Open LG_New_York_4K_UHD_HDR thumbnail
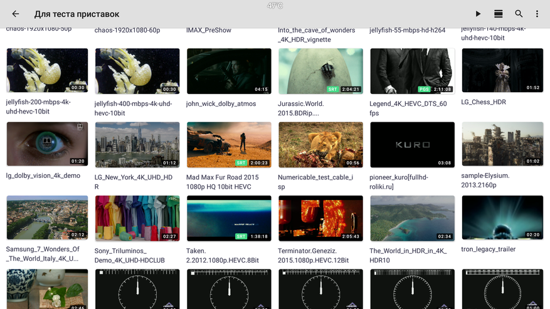This screenshot has width=550, height=309. coord(137,145)
